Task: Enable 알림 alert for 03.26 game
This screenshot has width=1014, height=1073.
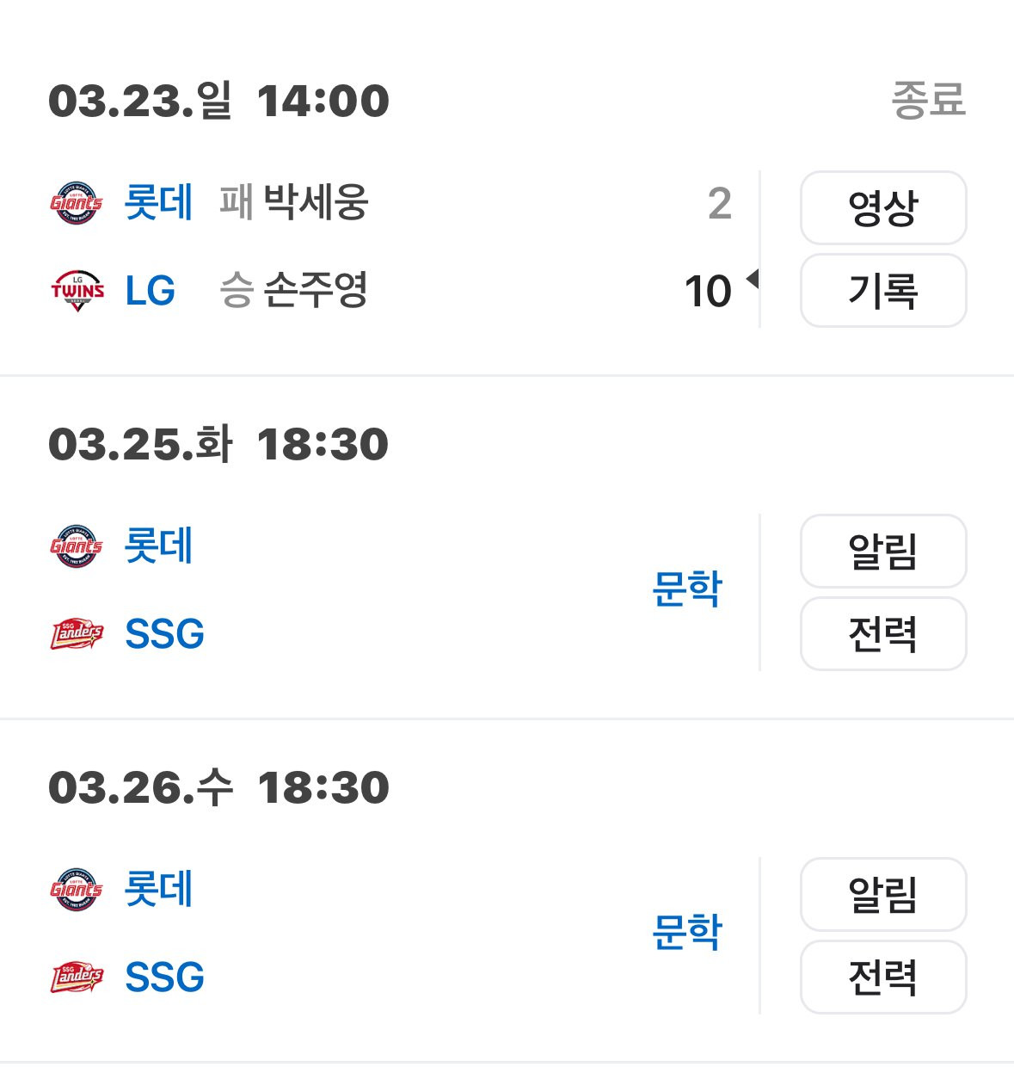Action: pos(882,895)
